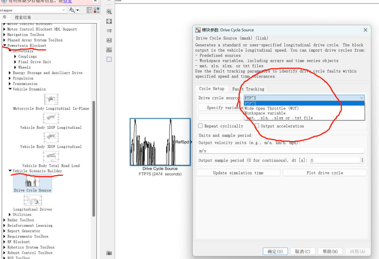Open the search options arrow beside the magnifier

coord(78,10)
